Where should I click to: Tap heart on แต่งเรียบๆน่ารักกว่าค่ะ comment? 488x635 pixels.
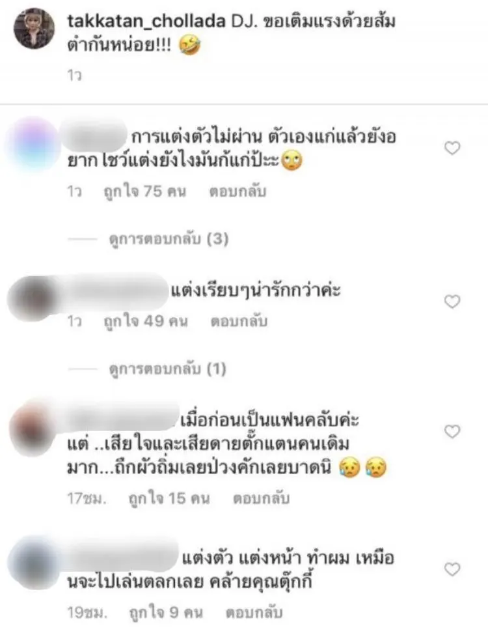pos(452,302)
